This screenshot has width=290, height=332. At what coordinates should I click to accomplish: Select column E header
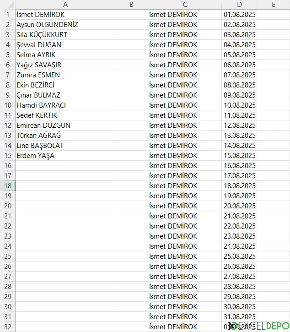(x=273, y=5)
